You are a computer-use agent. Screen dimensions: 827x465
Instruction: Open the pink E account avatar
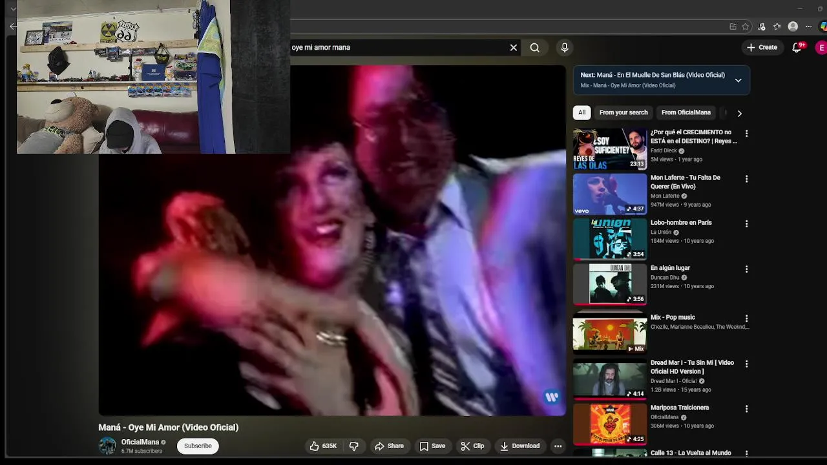821,47
